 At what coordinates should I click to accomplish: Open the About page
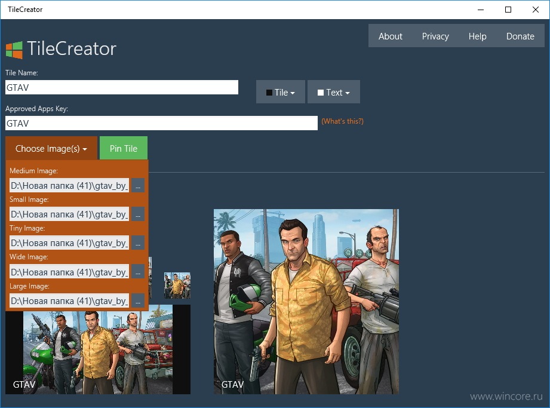[390, 36]
